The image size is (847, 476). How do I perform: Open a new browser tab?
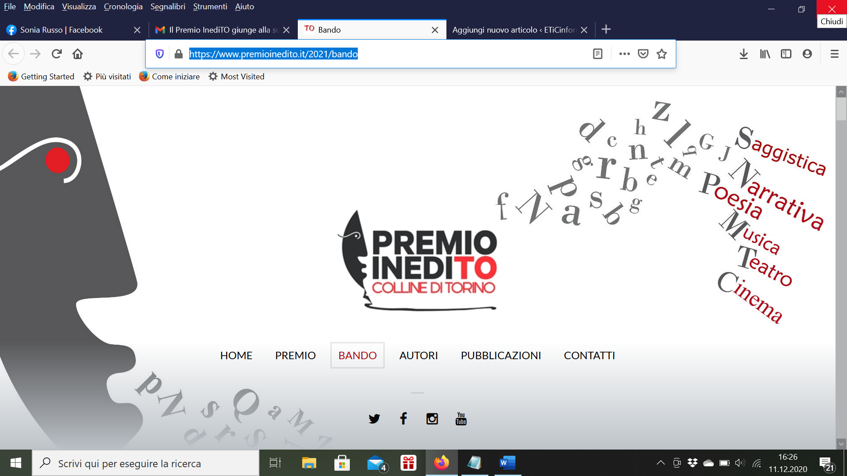[606, 30]
